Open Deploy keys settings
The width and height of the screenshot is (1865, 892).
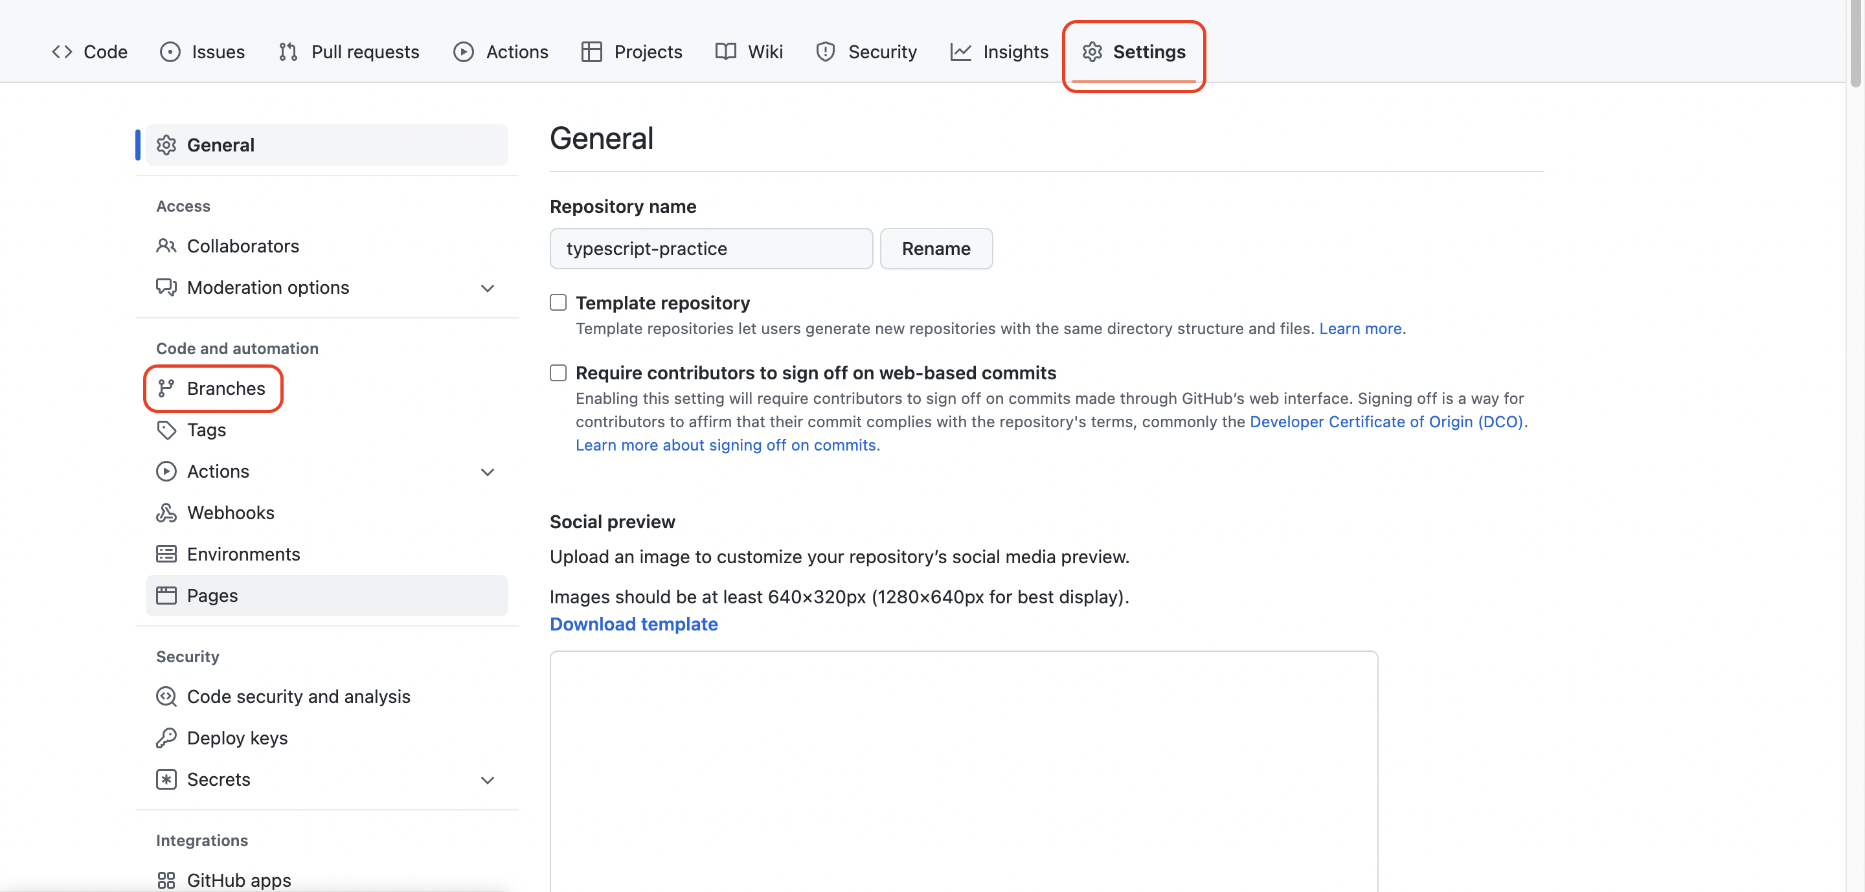pyautogui.click(x=326, y=738)
